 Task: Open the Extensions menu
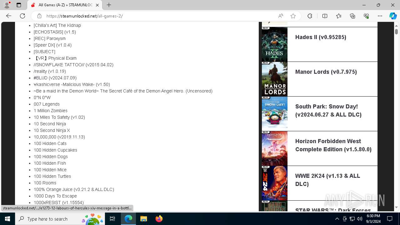pos(310,16)
